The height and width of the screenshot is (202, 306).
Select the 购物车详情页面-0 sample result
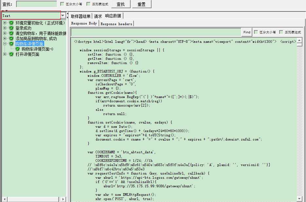tap(37, 49)
